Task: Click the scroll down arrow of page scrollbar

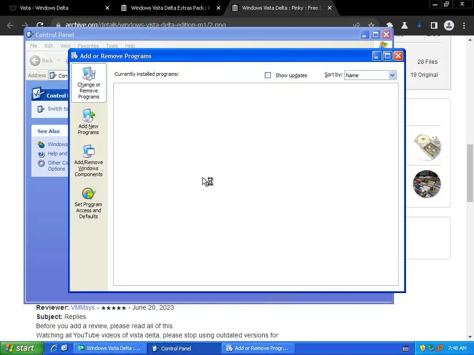Action: pyautogui.click(x=470, y=337)
